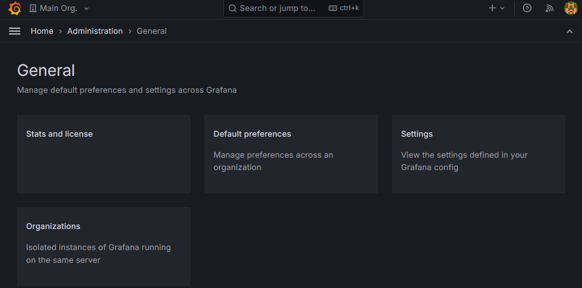Viewport: 582px width, 288px height.
Task: Toggle the hamburger navigation menu
Action: point(15,31)
